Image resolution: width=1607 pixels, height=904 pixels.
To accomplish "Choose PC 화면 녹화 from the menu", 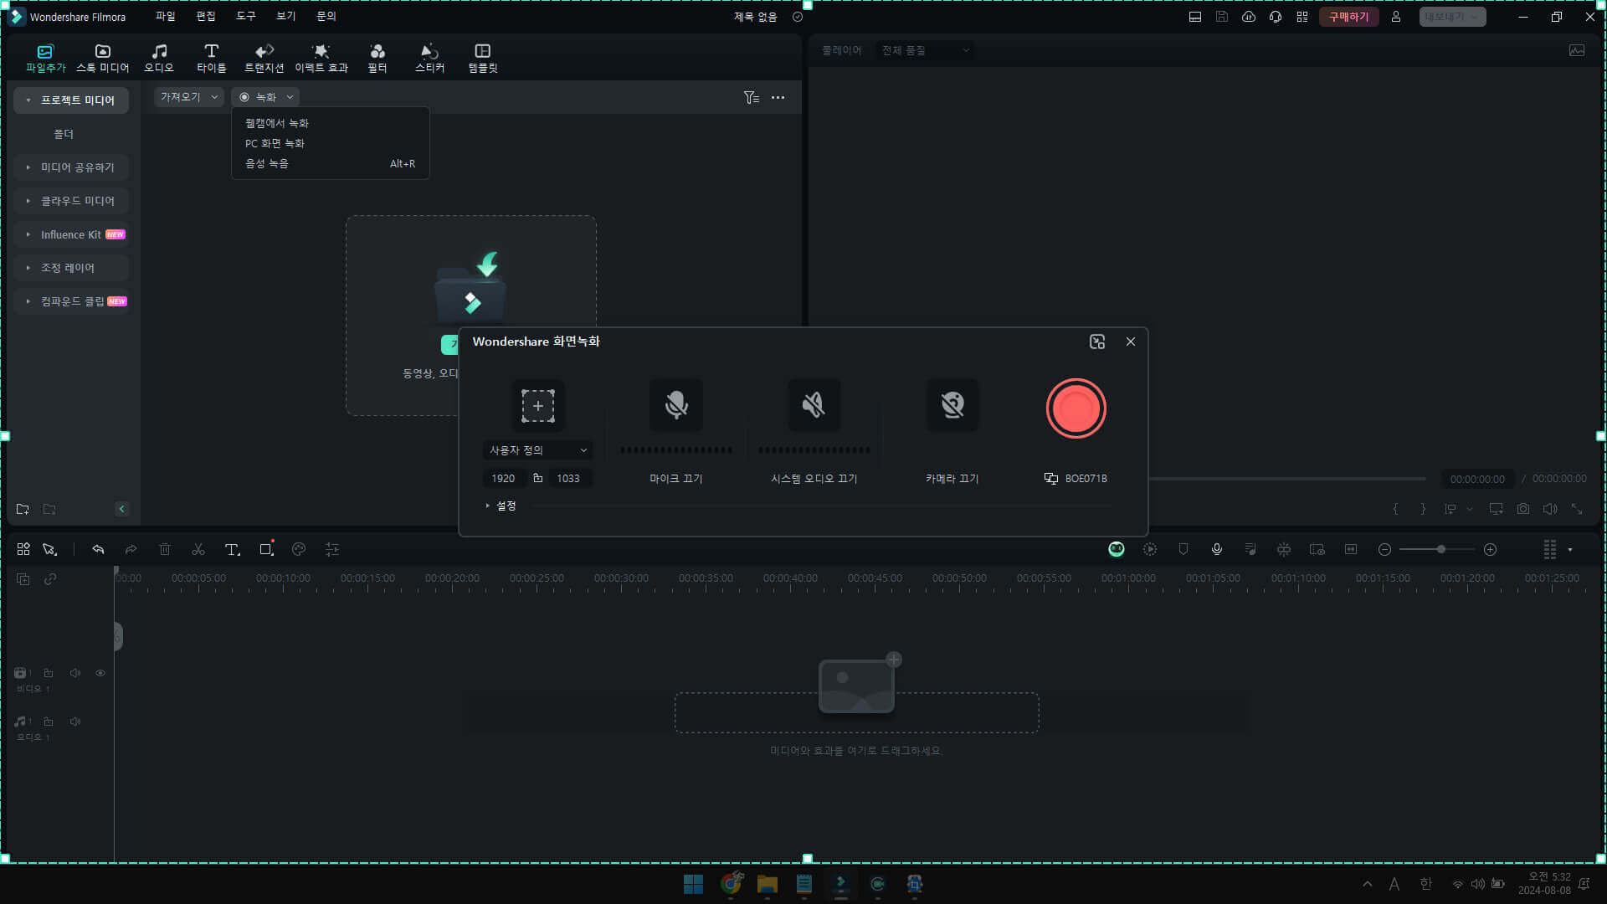I will click(275, 143).
